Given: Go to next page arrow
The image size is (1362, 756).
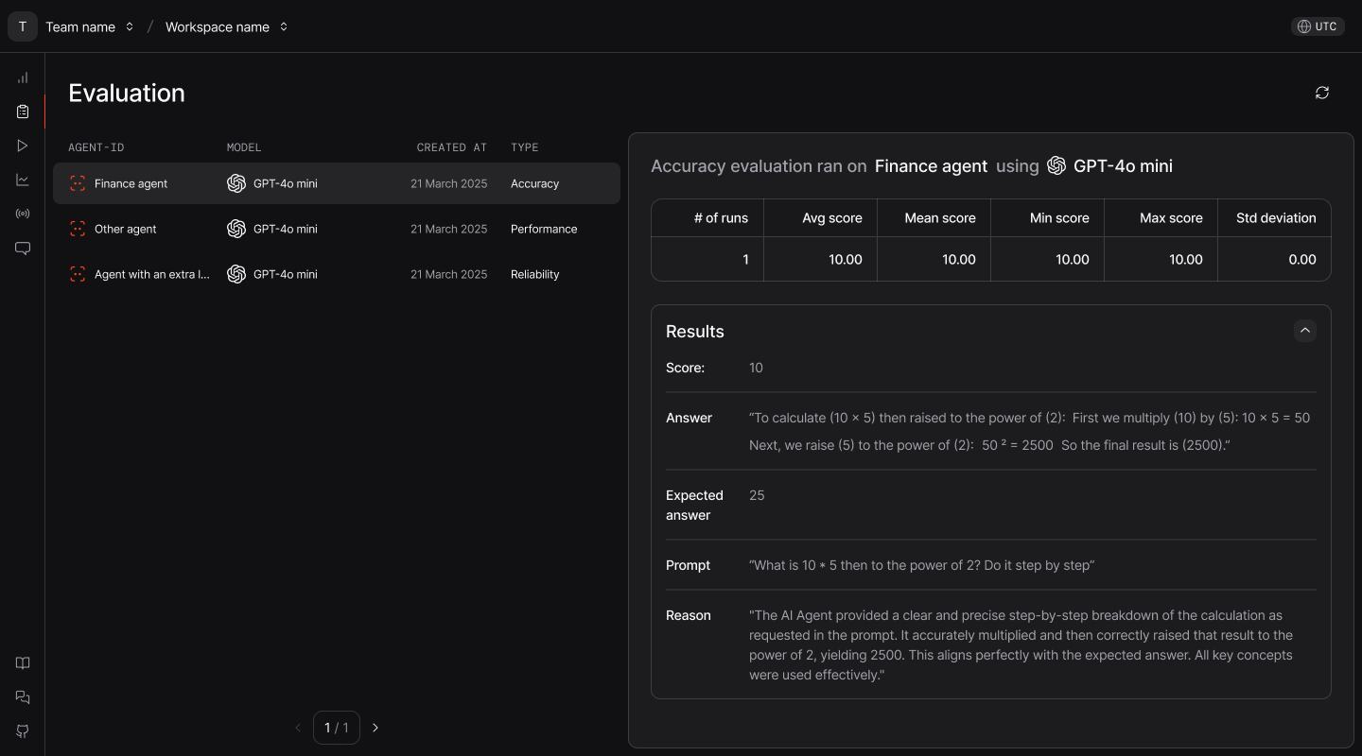Looking at the screenshot, I should (x=375, y=728).
